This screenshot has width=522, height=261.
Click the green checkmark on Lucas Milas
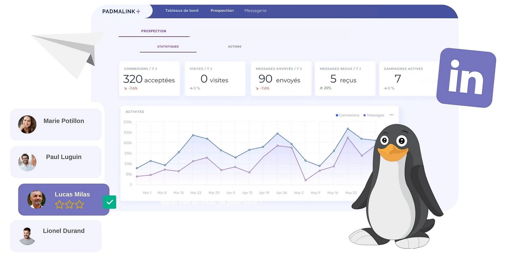109,202
